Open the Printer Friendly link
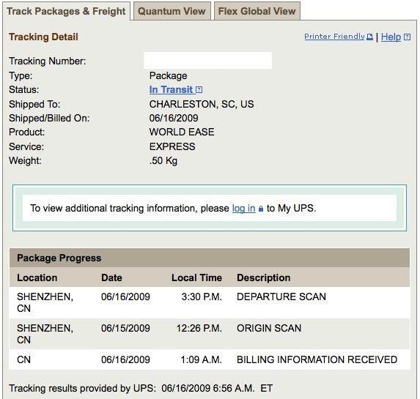The height and width of the screenshot is (399, 420). point(334,37)
